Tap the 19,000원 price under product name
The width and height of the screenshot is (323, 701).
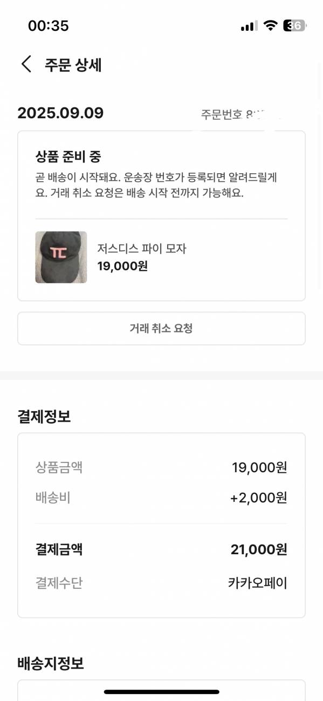point(122,266)
